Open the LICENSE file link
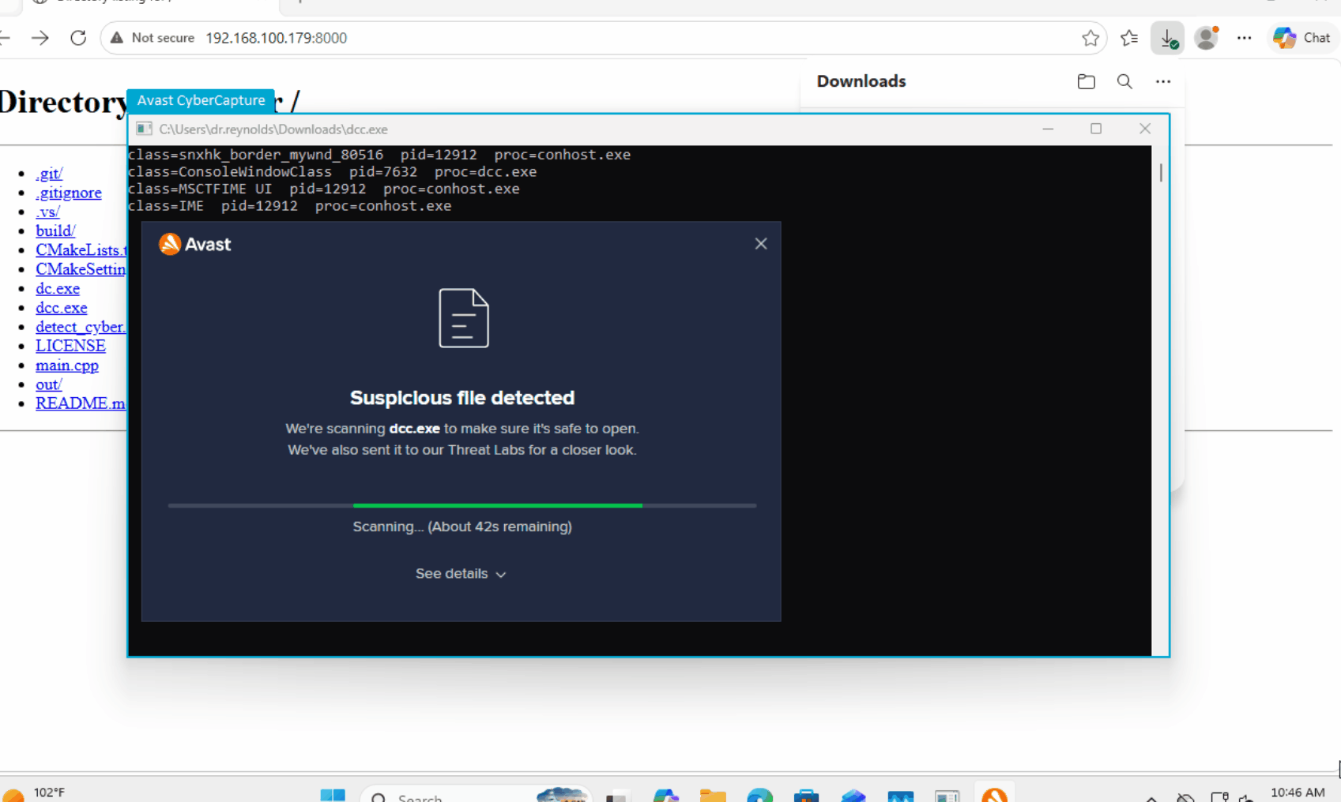This screenshot has height=802, width=1341. click(70, 346)
